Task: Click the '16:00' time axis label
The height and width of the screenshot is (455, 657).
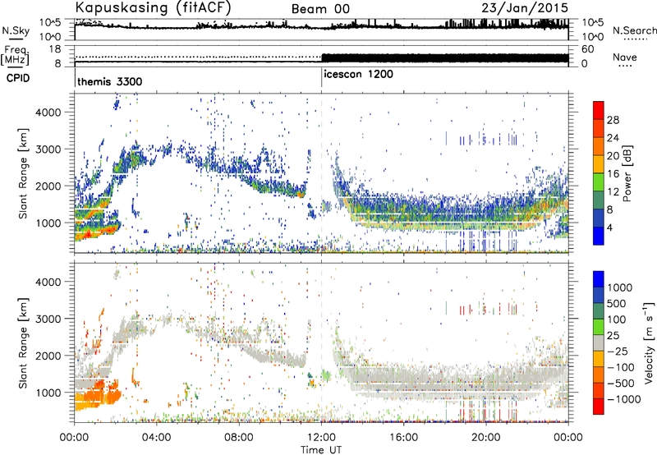Action: (x=403, y=438)
